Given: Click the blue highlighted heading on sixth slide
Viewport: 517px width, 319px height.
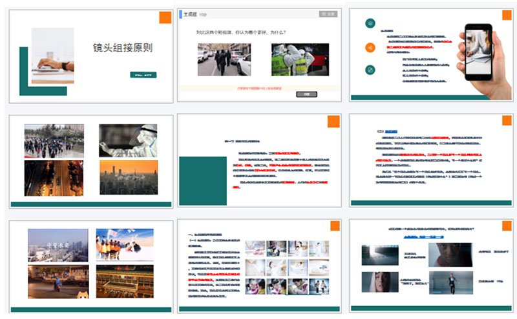Looking at the screenshot, I should pyautogui.click(x=392, y=130).
